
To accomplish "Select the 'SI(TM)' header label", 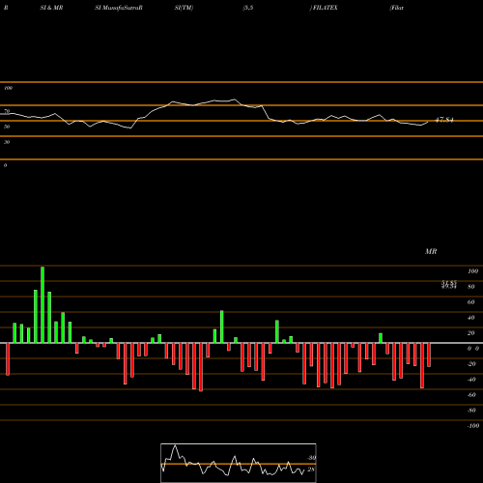I will [184, 8].
